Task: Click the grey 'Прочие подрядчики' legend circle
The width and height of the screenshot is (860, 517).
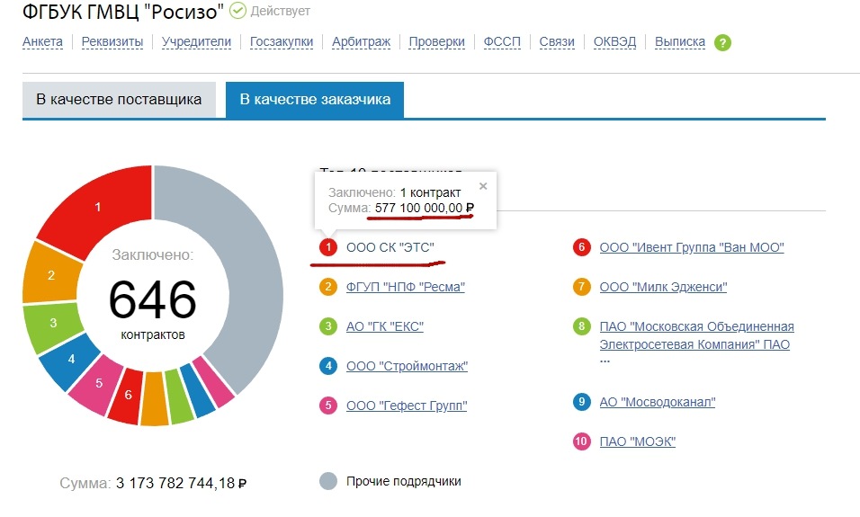Action: click(x=328, y=481)
